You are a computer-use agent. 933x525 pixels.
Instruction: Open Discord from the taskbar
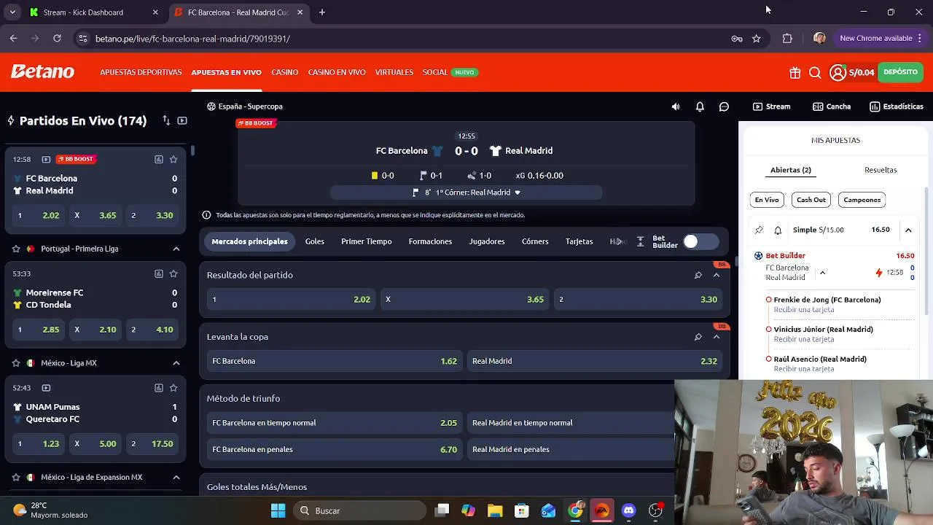(629, 510)
